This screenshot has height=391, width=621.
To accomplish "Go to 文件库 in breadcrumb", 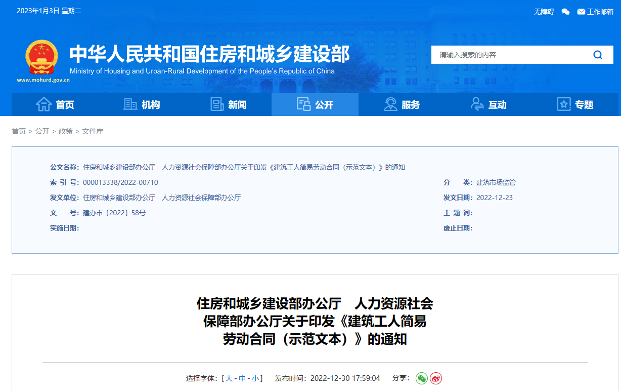I will pos(93,131).
